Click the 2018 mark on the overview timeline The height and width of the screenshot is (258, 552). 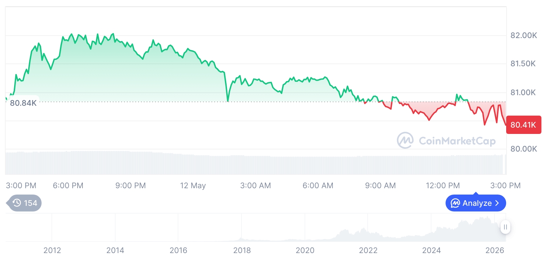[x=242, y=250]
